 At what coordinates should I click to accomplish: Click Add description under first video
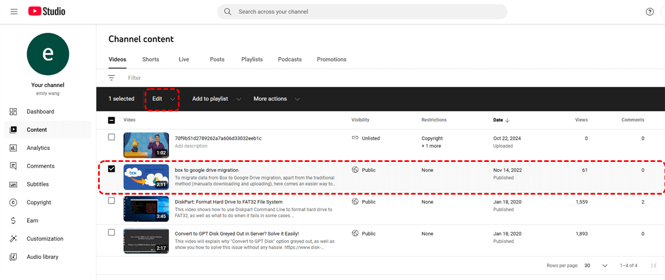pos(191,146)
